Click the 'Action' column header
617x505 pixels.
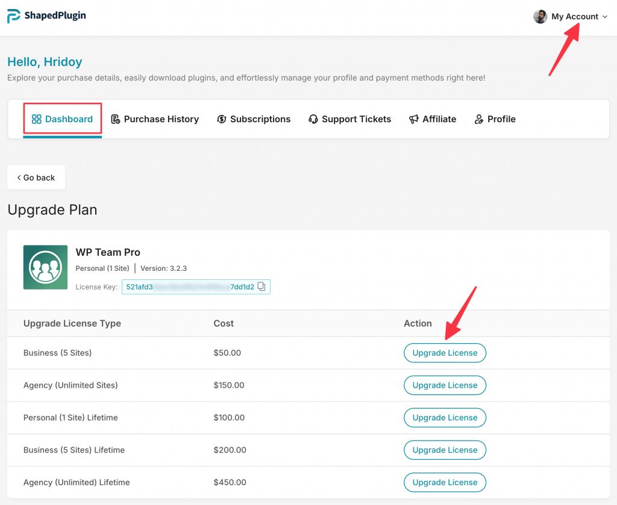coord(418,323)
